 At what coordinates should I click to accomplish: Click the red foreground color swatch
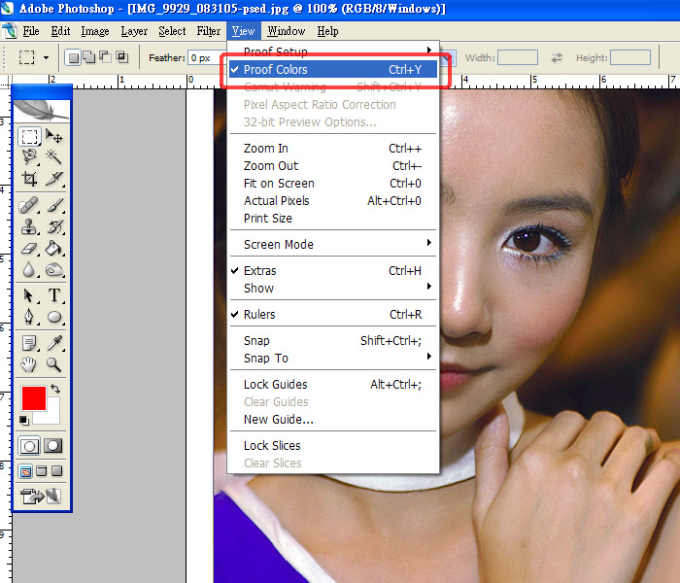click(x=33, y=398)
